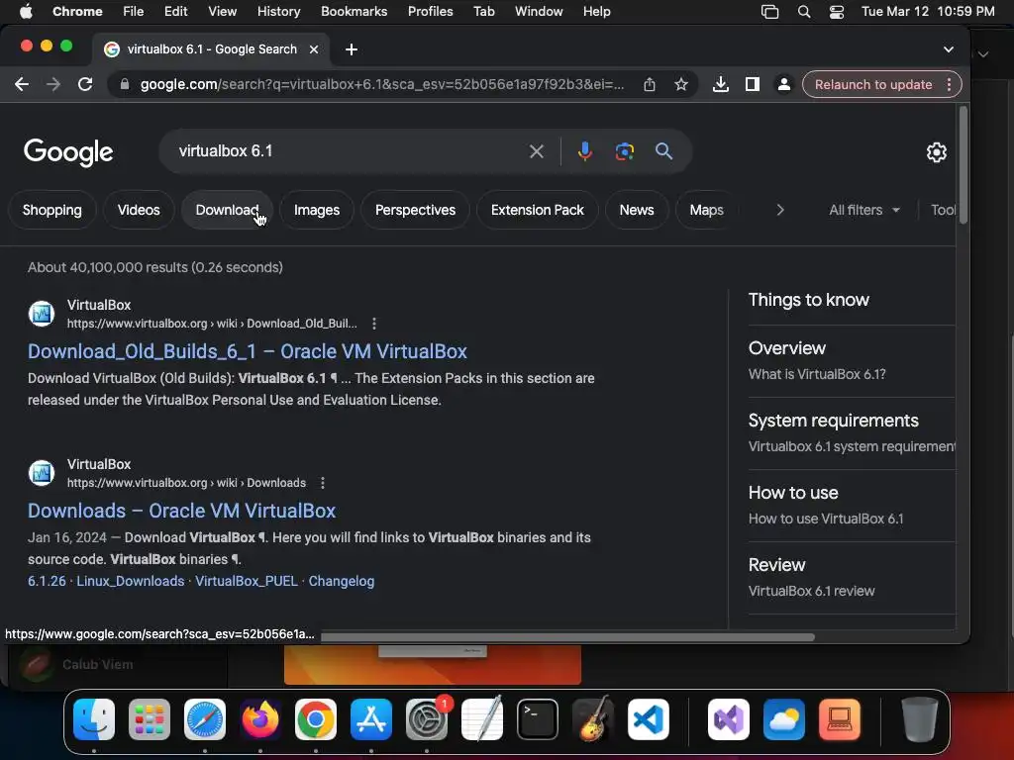
Task: Select the Perspectives filter chip
Action: coord(415,210)
